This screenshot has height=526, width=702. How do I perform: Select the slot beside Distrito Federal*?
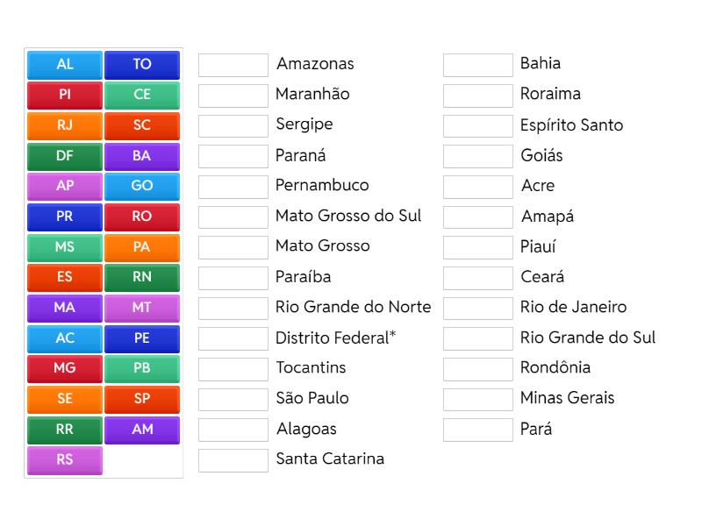point(233,337)
